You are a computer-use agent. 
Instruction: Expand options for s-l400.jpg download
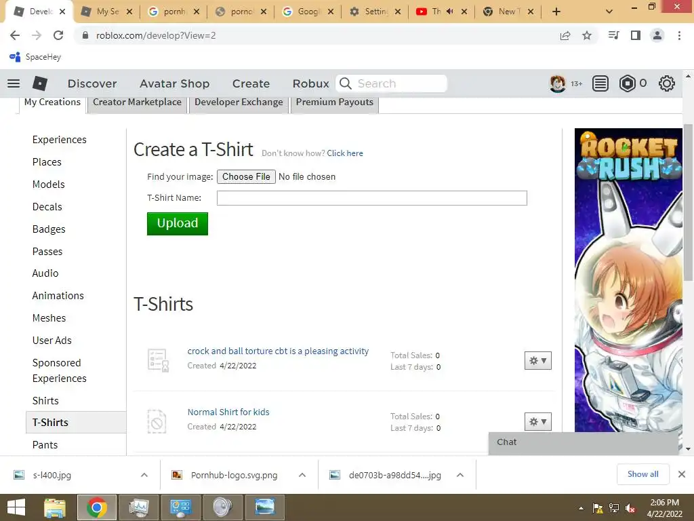(144, 475)
